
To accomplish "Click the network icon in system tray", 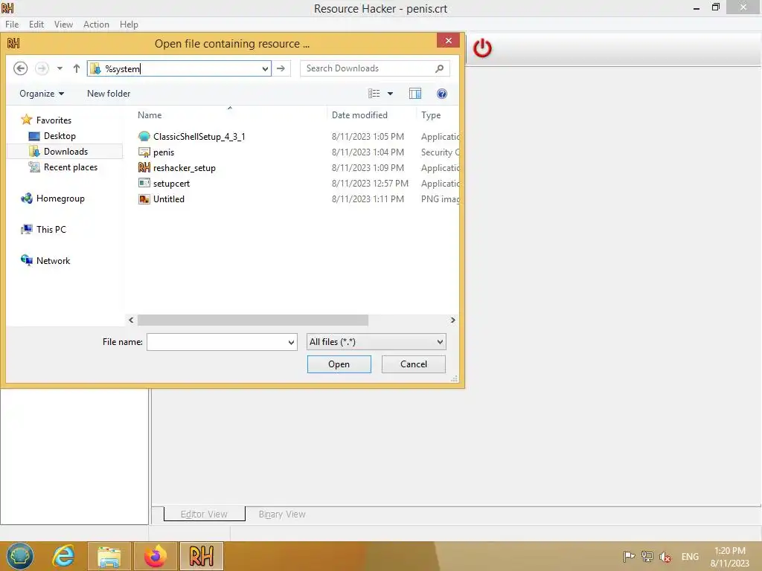I will coord(647,556).
